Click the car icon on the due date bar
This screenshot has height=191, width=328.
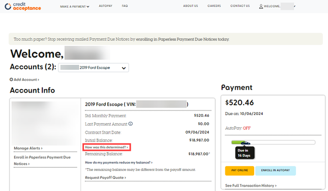tap(245, 142)
